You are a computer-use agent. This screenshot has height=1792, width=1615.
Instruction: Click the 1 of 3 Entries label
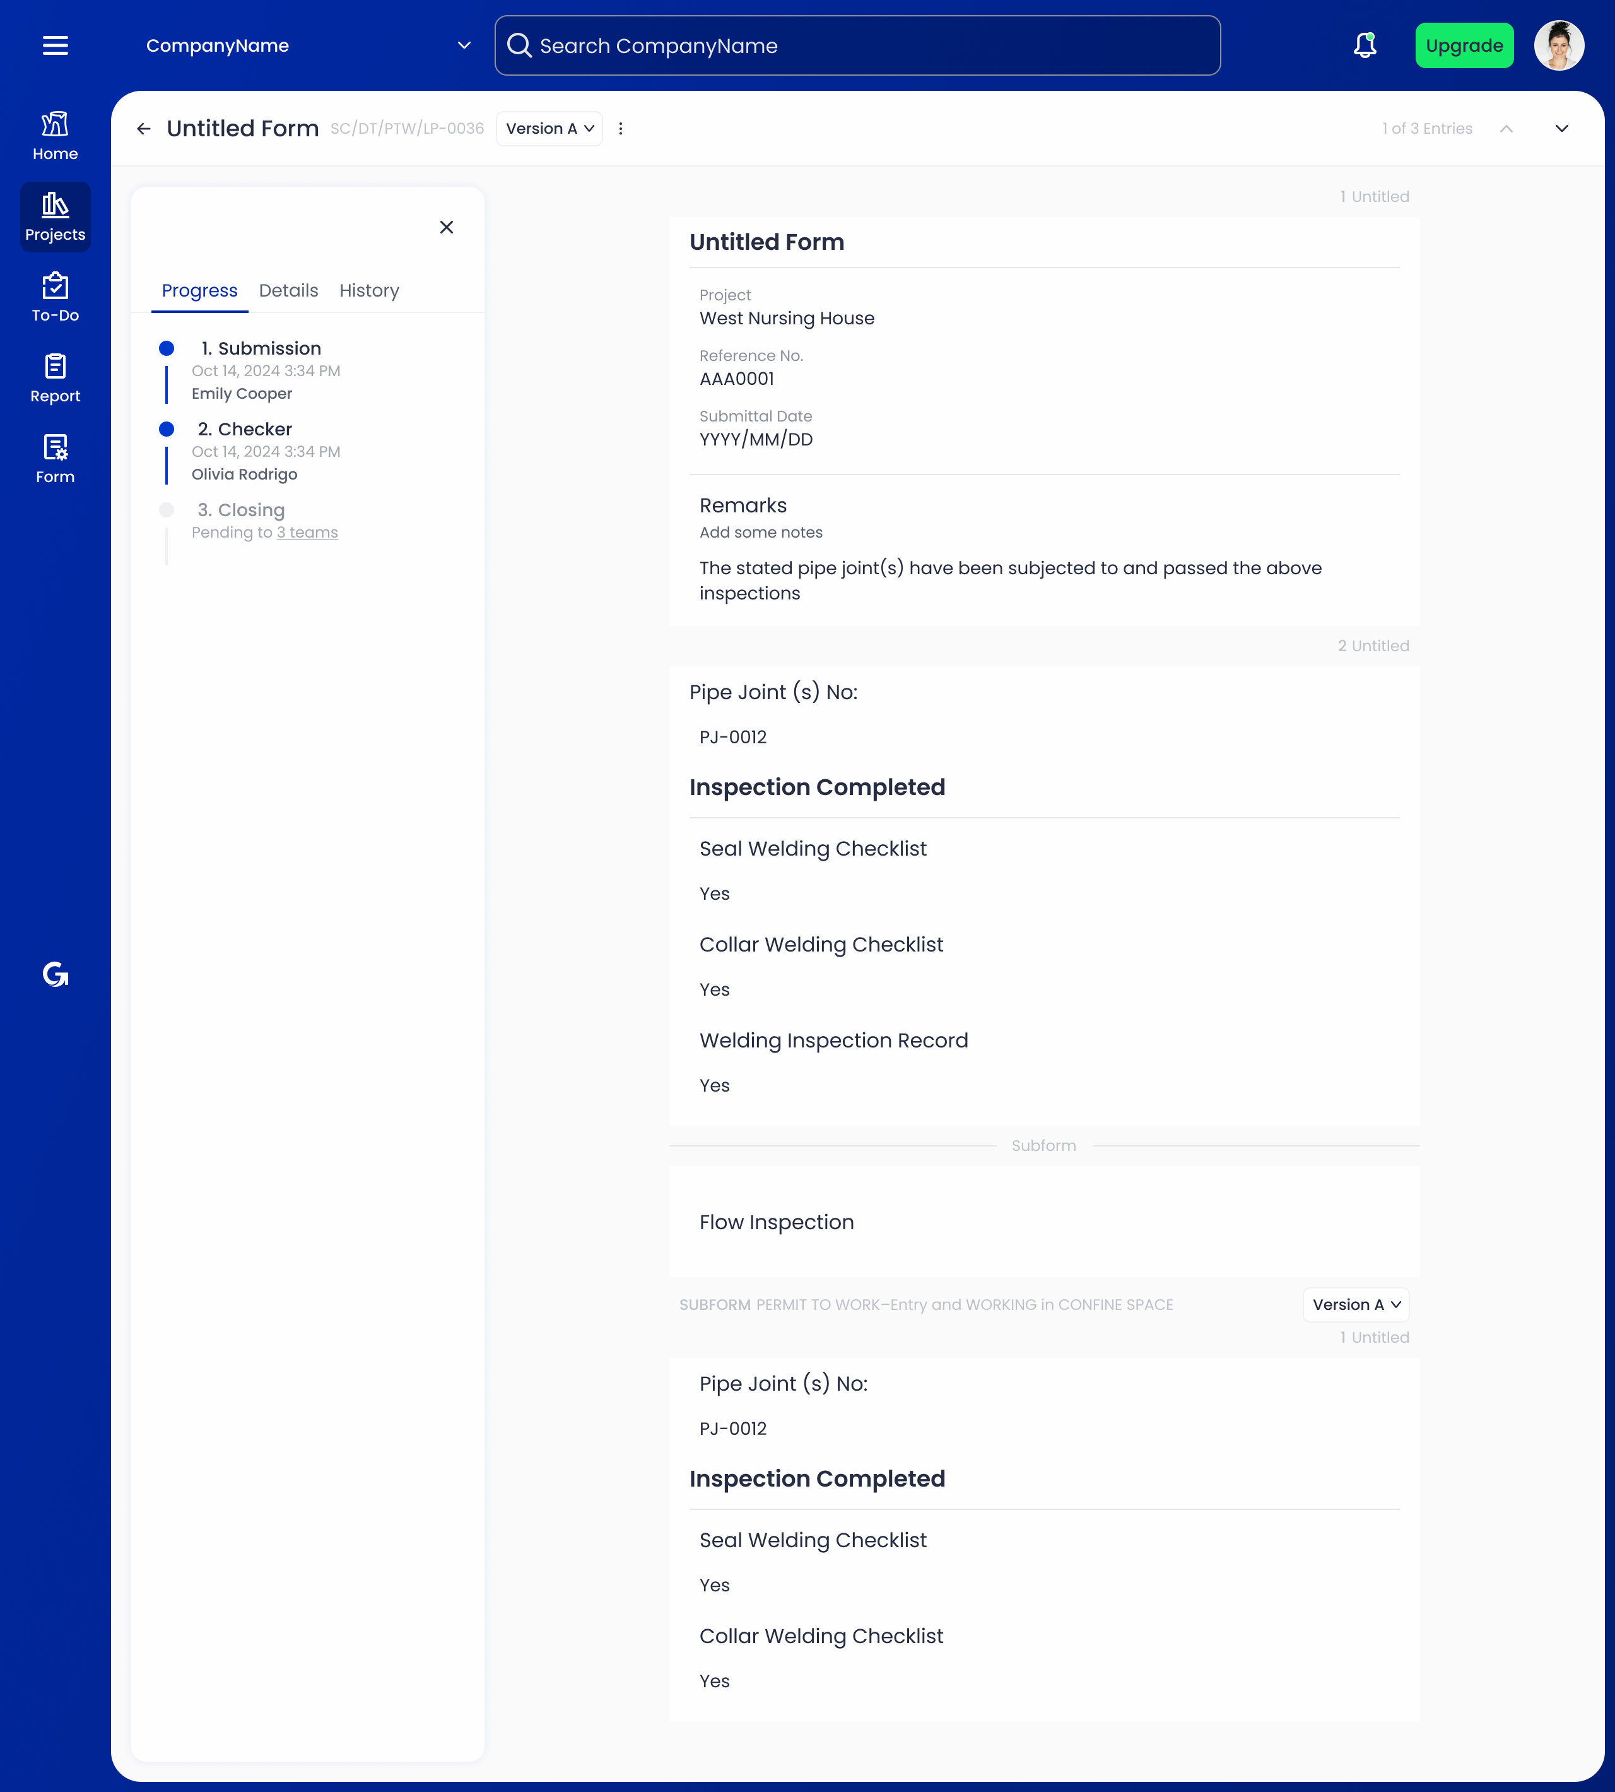1427,129
